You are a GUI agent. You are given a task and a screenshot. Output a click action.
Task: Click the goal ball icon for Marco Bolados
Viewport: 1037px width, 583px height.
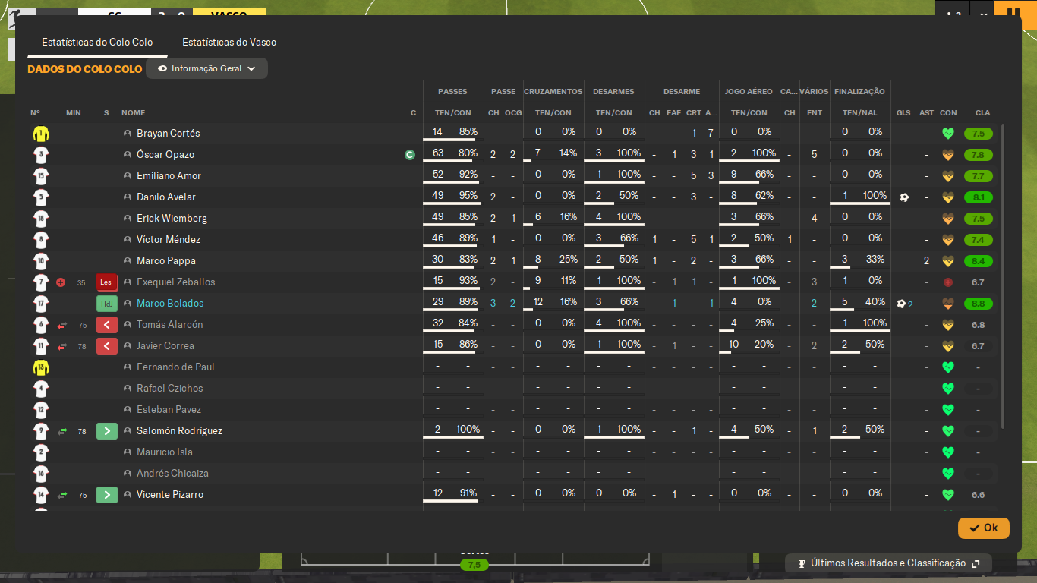[x=901, y=304]
